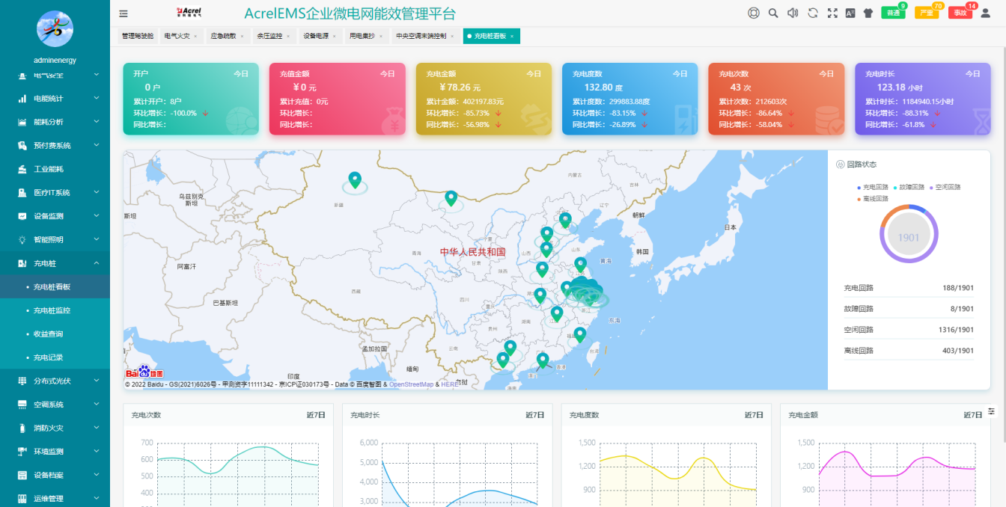Select 充电桩看板 in the sidebar submenu
The height and width of the screenshot is (507, 1006).
[55, 286]
